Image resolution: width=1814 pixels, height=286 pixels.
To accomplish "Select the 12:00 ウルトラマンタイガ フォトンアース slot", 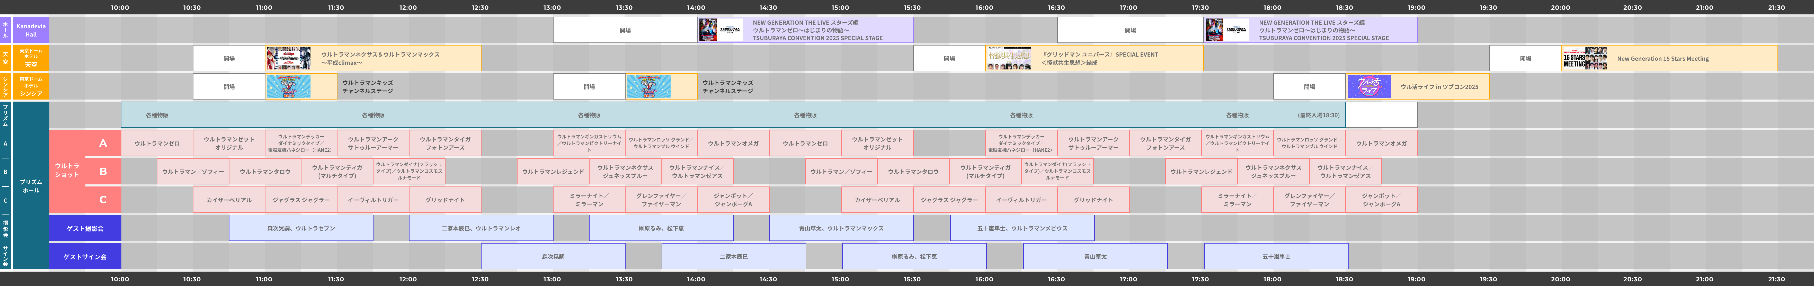I will (445, 143).
